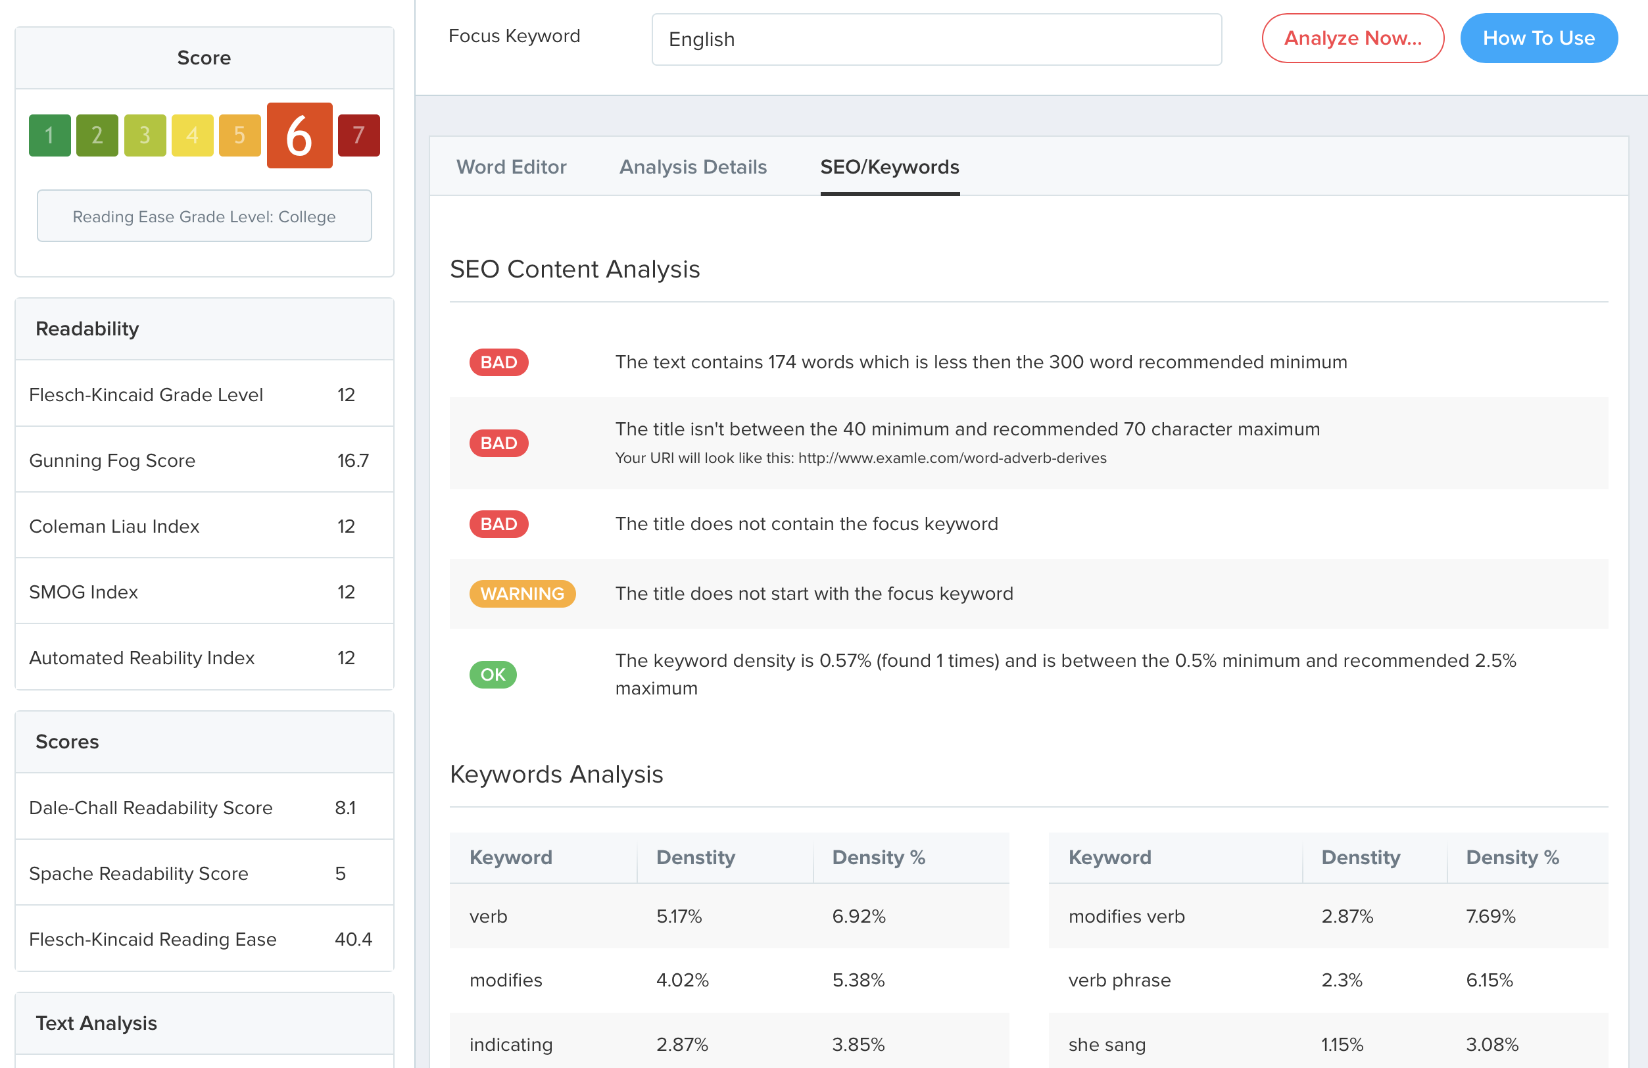Click the Analyze Now button
The image size is (1648, 1068).
[1352, 38]
